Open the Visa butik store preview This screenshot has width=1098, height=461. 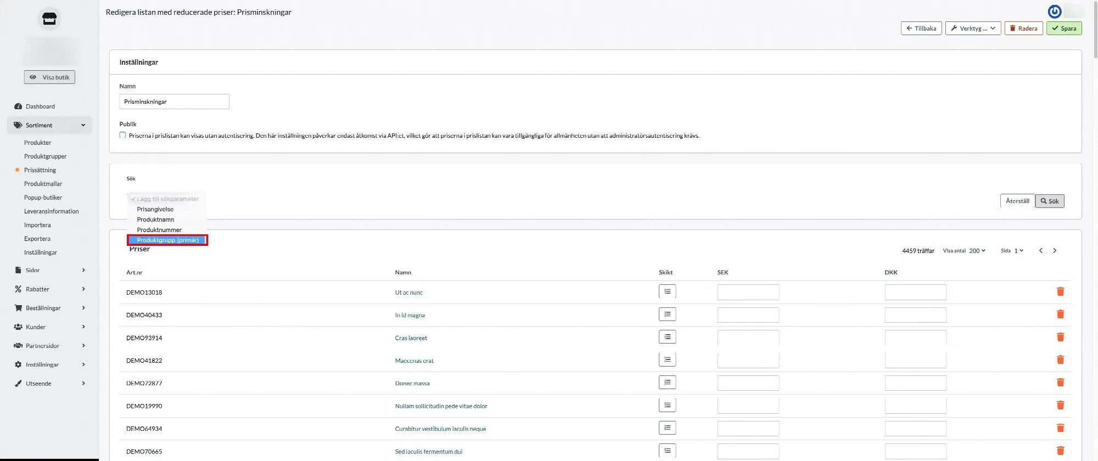(49, 77)
